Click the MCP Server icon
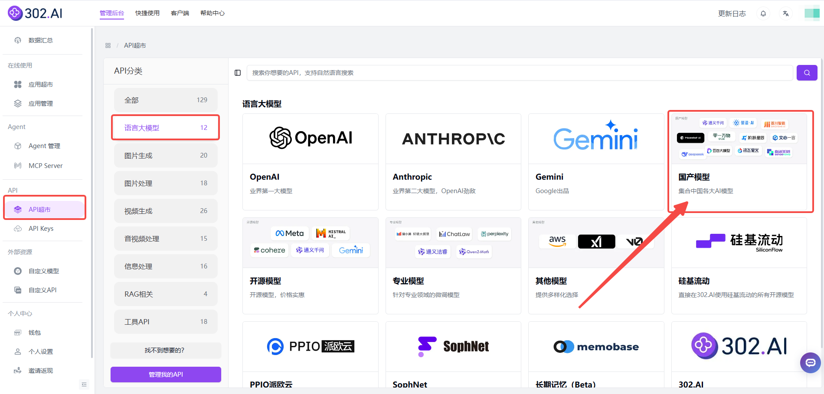This screenshot has width=824, height=394. (18, 165)
